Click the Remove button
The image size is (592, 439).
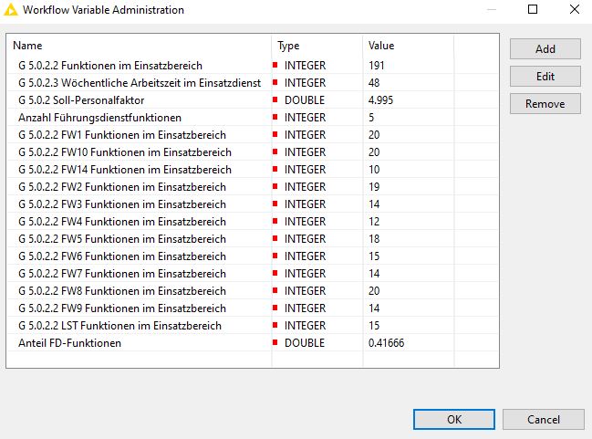pyautogui.click(x=545, y=103)
